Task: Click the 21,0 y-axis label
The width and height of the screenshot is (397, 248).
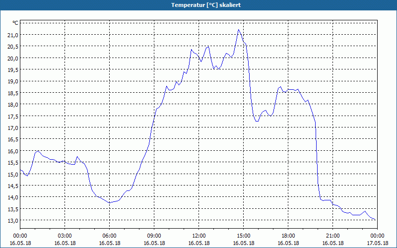Action: (13, 35)
